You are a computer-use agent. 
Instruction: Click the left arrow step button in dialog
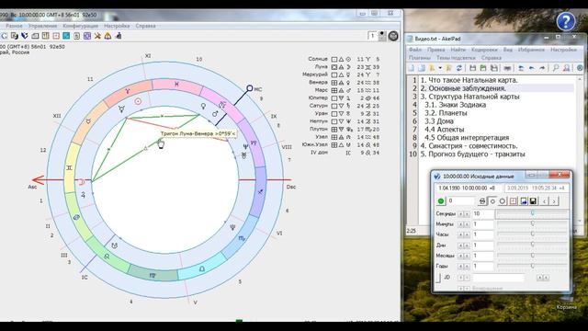click(x=545, y=201)
